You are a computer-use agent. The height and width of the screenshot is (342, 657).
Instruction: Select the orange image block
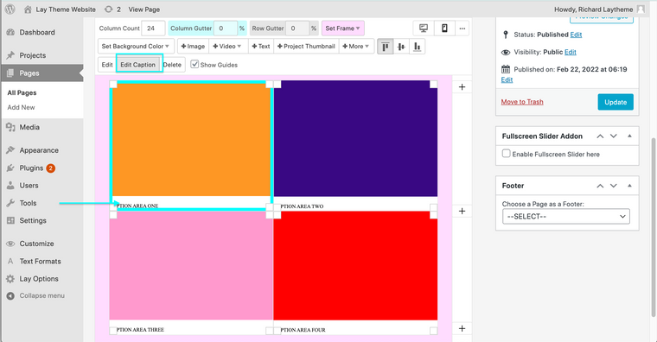[x=192, y=139]
